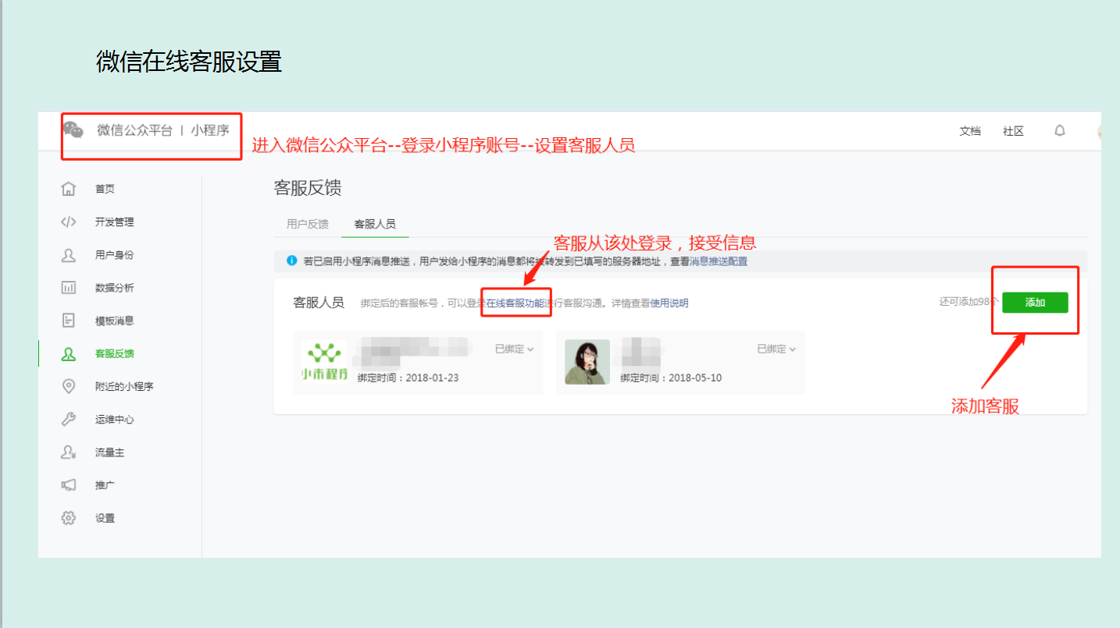The width and height of the screenshot is (1120, 628).
Task: Open the notification bell icon
Action: point(1060,131)
